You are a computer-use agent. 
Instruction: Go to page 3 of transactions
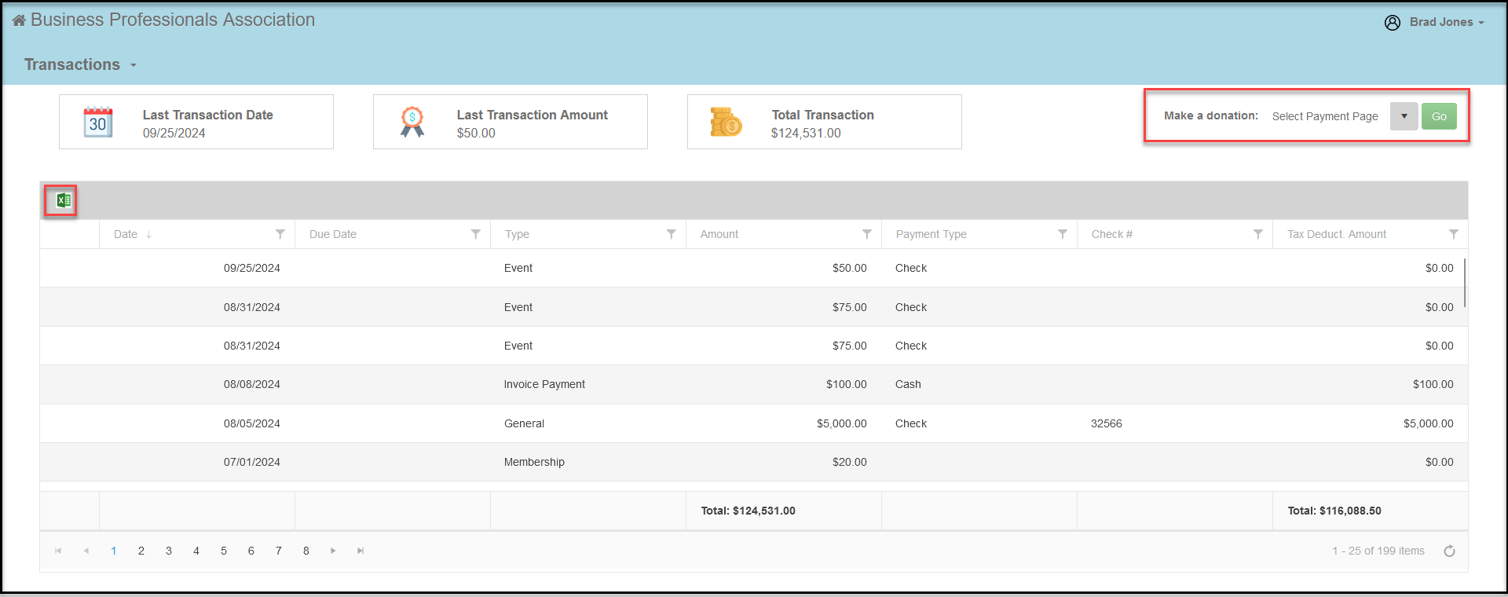point(169,551)
